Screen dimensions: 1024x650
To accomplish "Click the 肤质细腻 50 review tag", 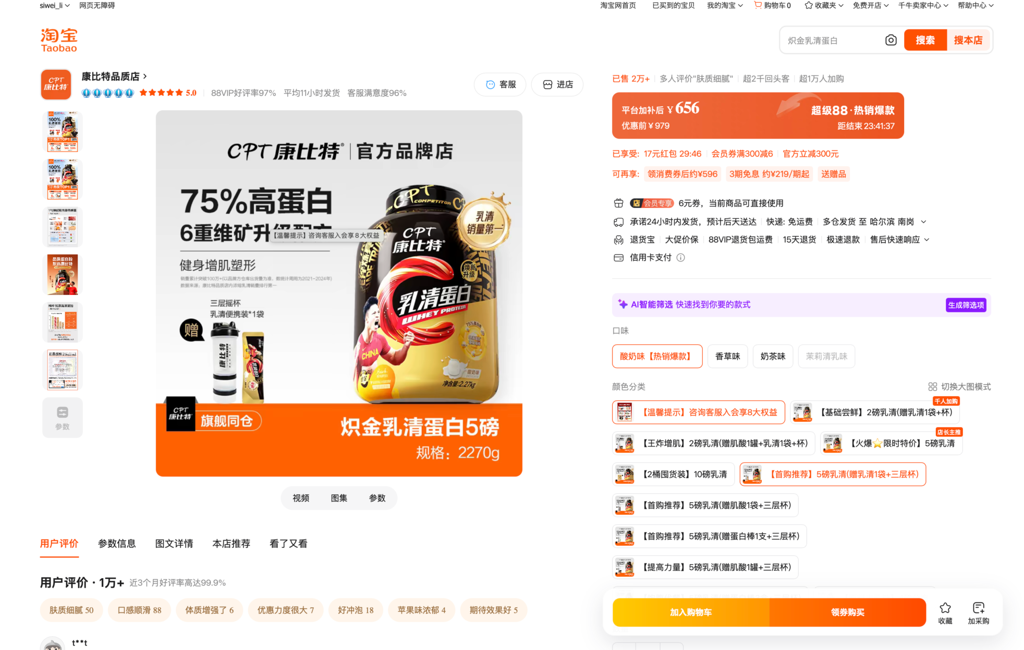I will (71, 610).
